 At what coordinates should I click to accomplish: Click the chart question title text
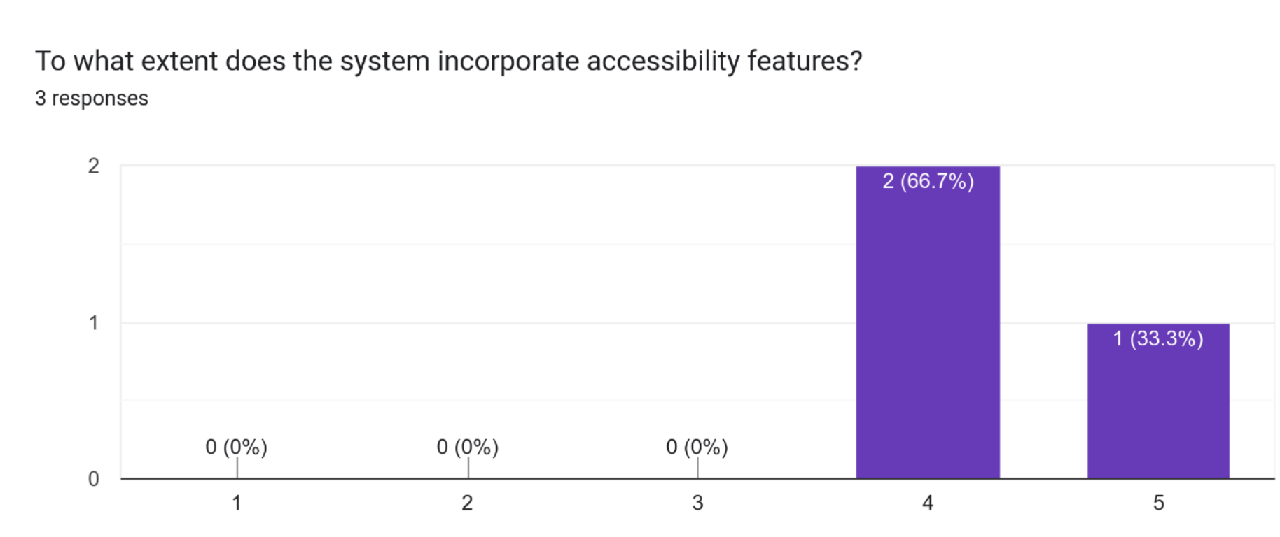[x=448, y=62]
